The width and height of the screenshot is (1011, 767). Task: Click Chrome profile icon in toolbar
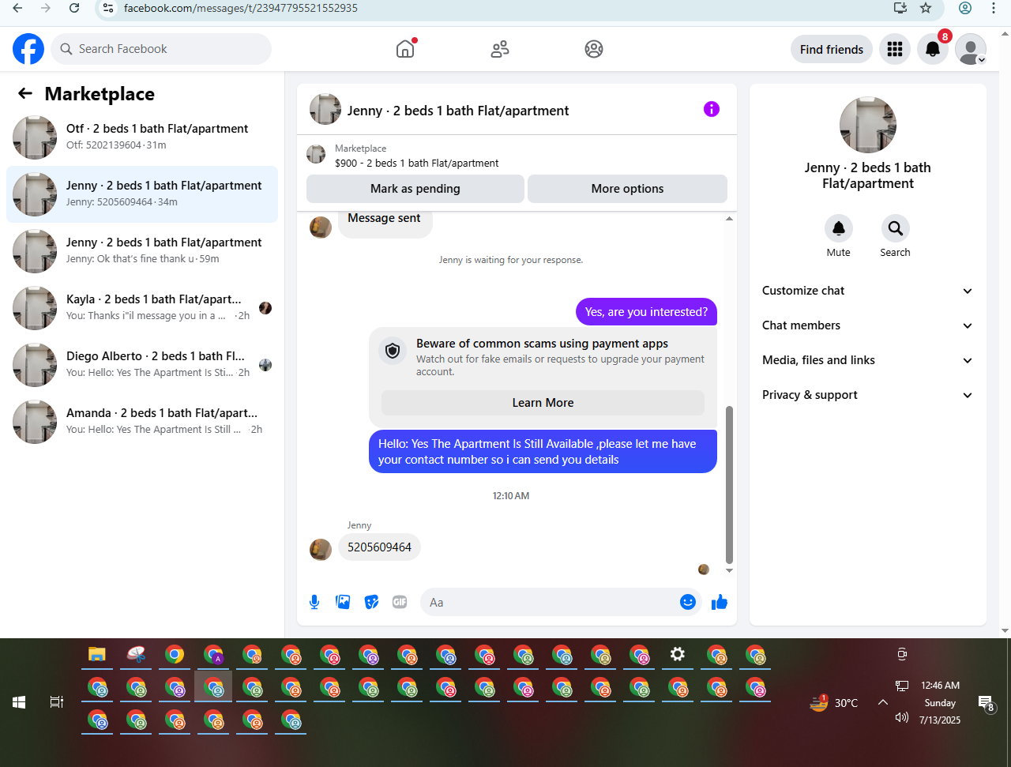[x=965, y=8]
